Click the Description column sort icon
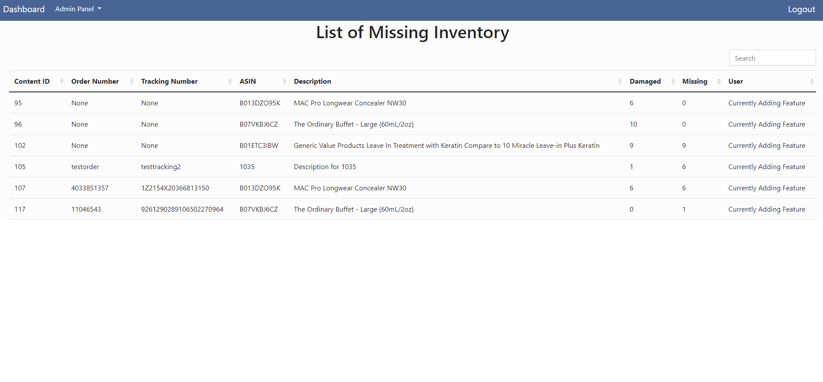This screenshot has height=382, width=823. 620,81
